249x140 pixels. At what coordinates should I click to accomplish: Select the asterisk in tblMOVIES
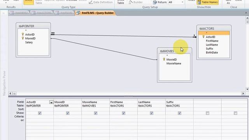(167, 55)
